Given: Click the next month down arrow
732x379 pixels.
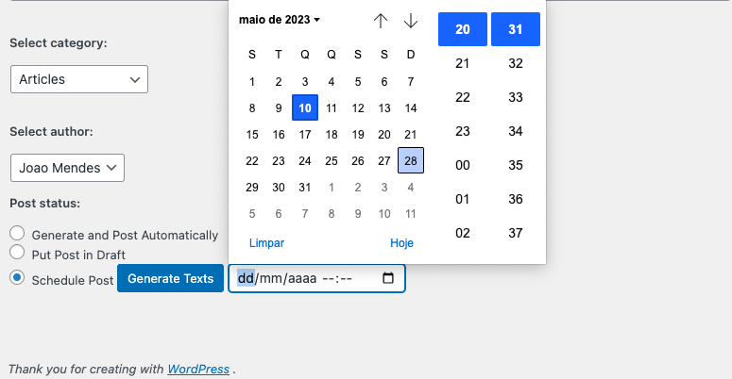Looking at the screenshot, I should coord(410,21).
